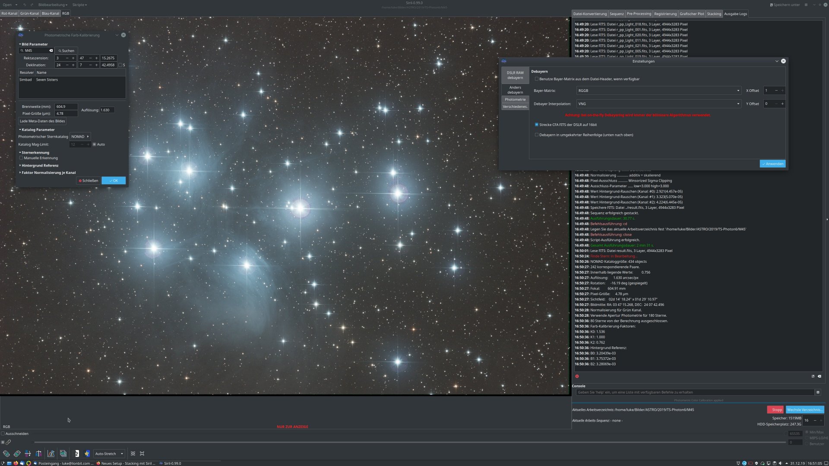Click OK in the photometric calibration dialog
Screen dimensions: 829x466
[114, 181]
